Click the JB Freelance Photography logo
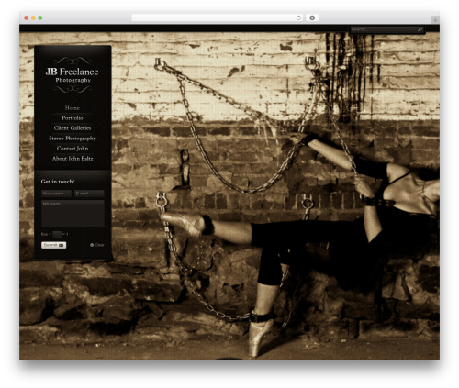 [73, 75]
